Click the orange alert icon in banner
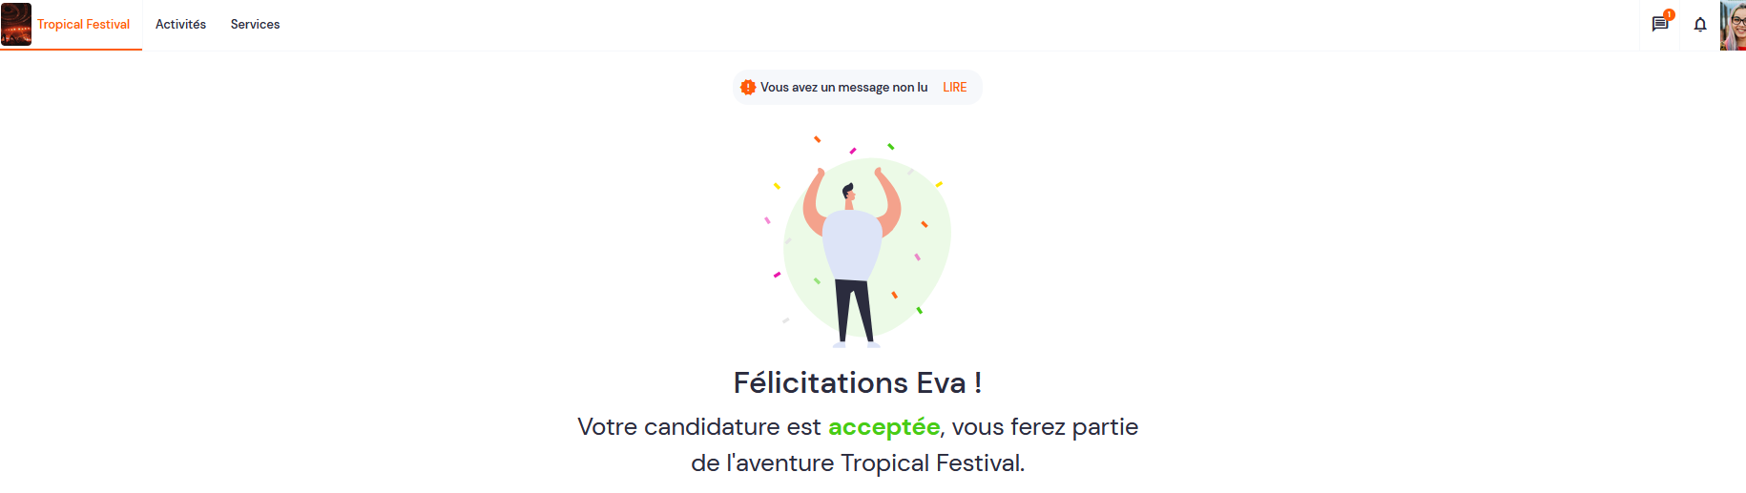This screenshot has width=1746, height=493. click(x=748, y=87)
